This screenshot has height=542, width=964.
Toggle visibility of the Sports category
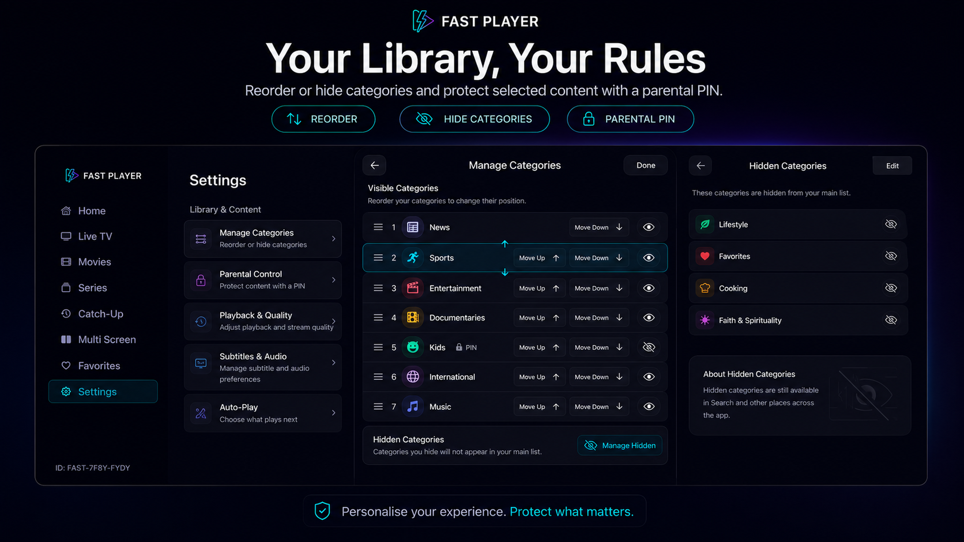(648, 258)
